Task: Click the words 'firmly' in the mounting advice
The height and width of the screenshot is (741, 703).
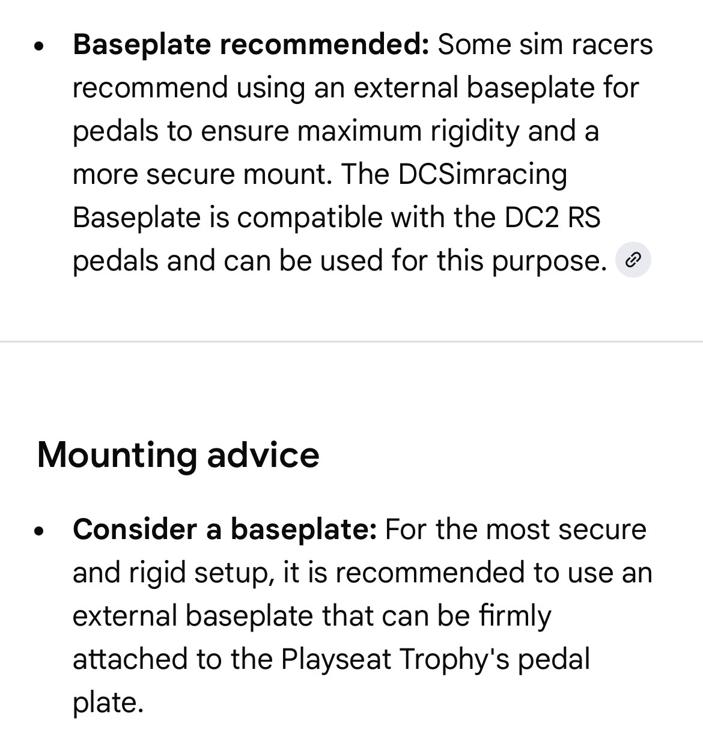Action: click(x=515, y=616)
